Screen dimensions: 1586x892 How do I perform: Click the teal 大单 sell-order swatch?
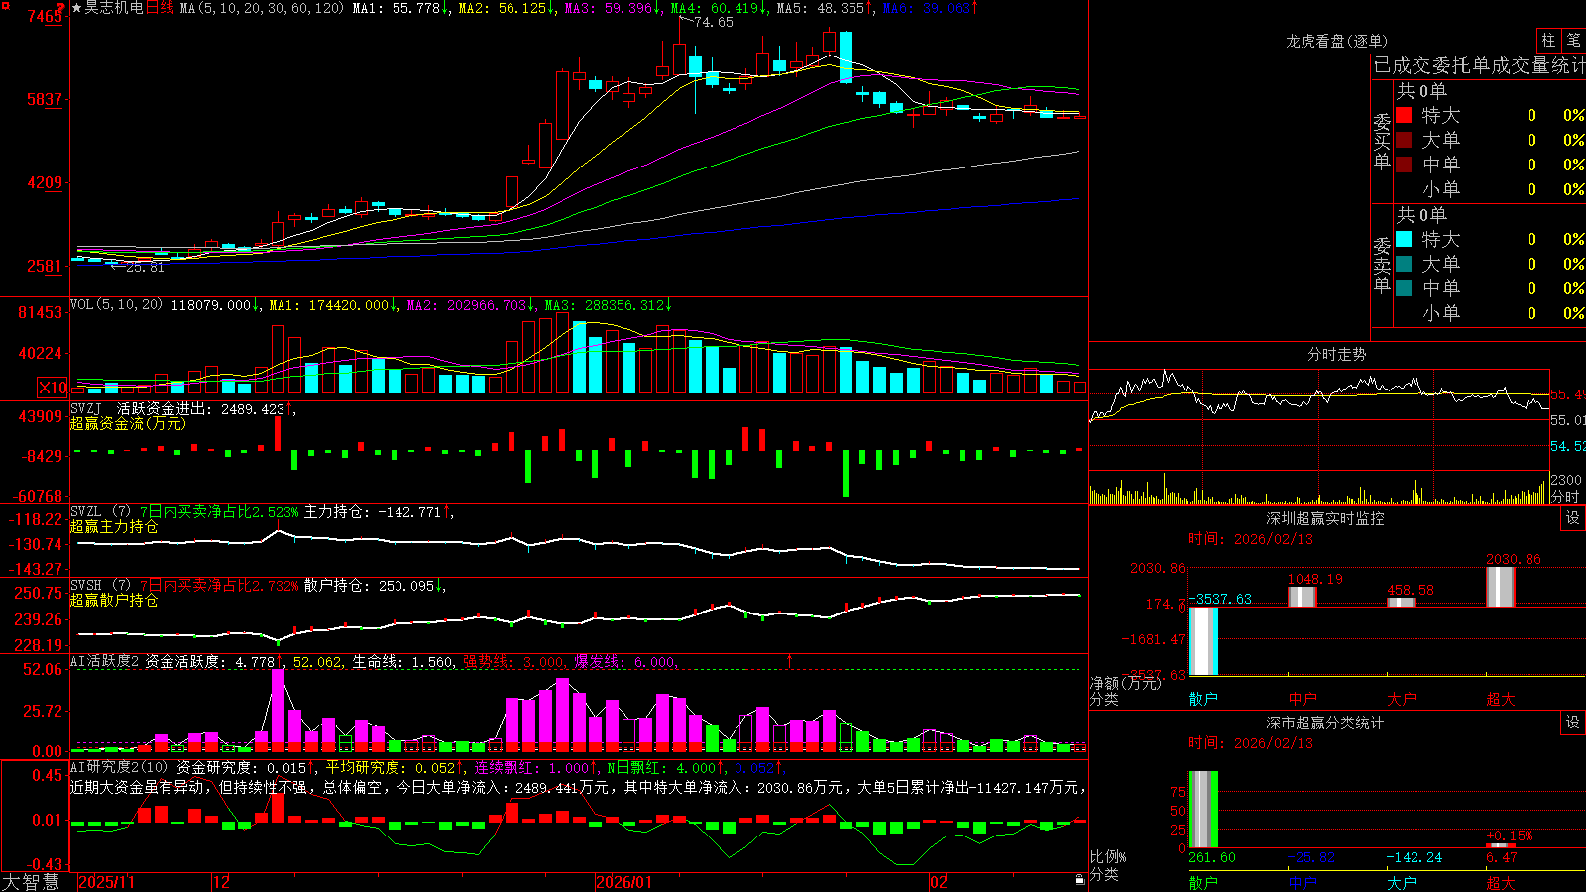pyautogui.click(x=1404, y=264)
